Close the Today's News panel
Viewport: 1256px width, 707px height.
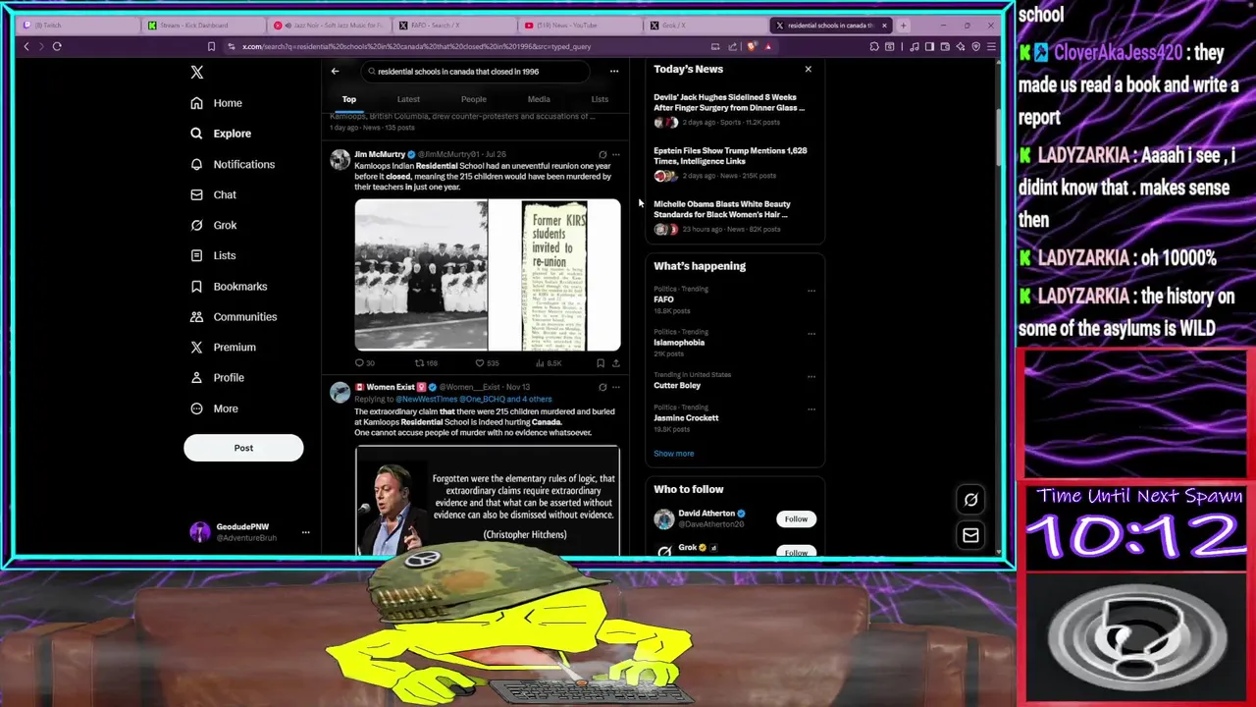[x=808, y=69]
